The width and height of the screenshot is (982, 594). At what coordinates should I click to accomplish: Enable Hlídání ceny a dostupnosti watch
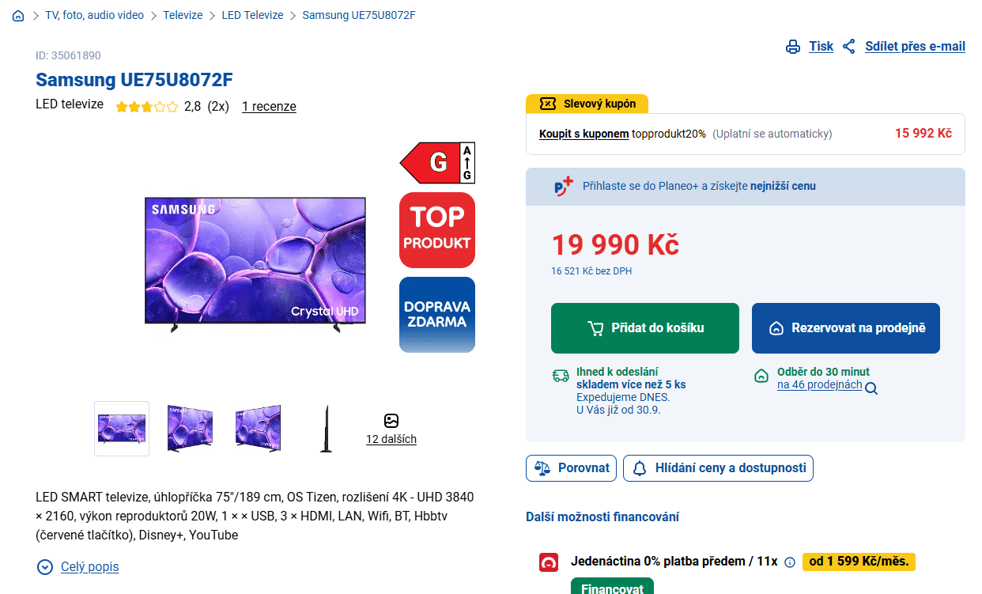tap(718, 468)
